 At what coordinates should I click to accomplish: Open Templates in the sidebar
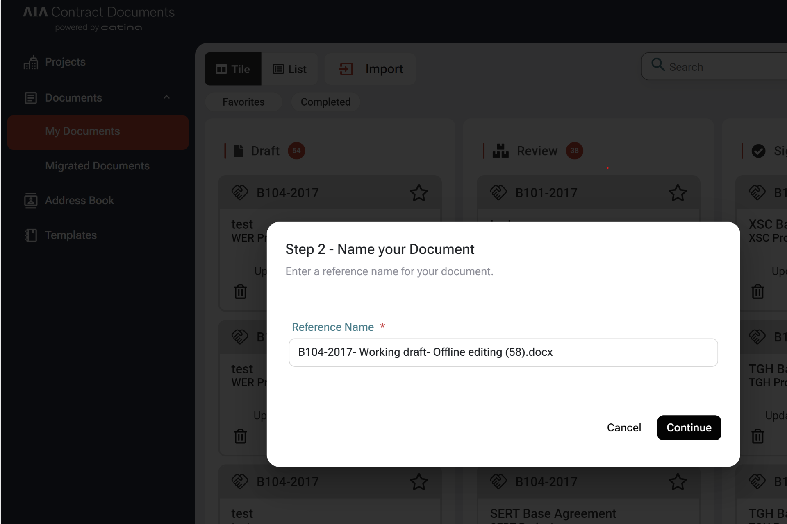point(71,235)
